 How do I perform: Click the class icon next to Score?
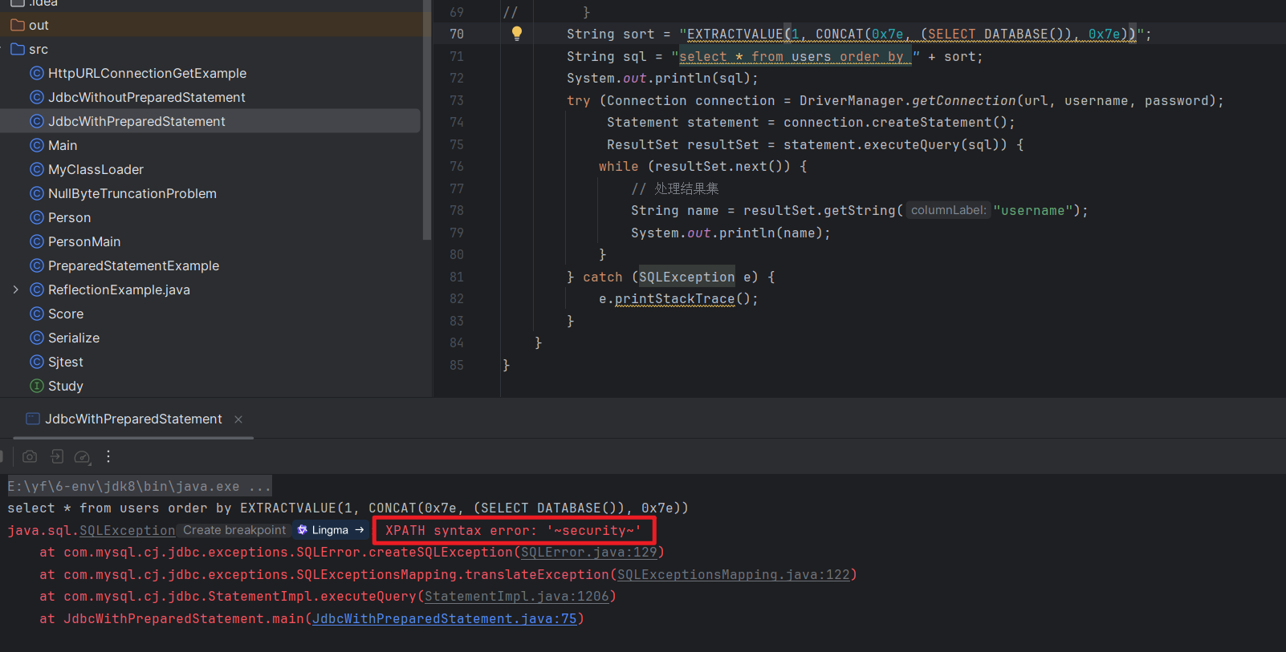36,314
